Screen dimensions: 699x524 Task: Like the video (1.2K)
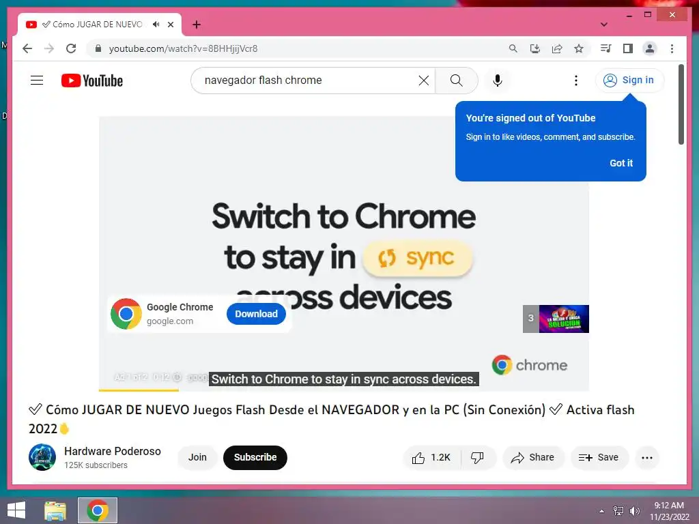[431, 458]
